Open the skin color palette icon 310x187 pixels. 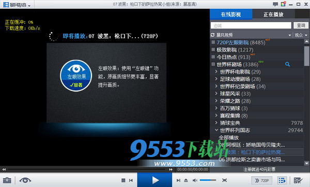[x=283, y=4]
